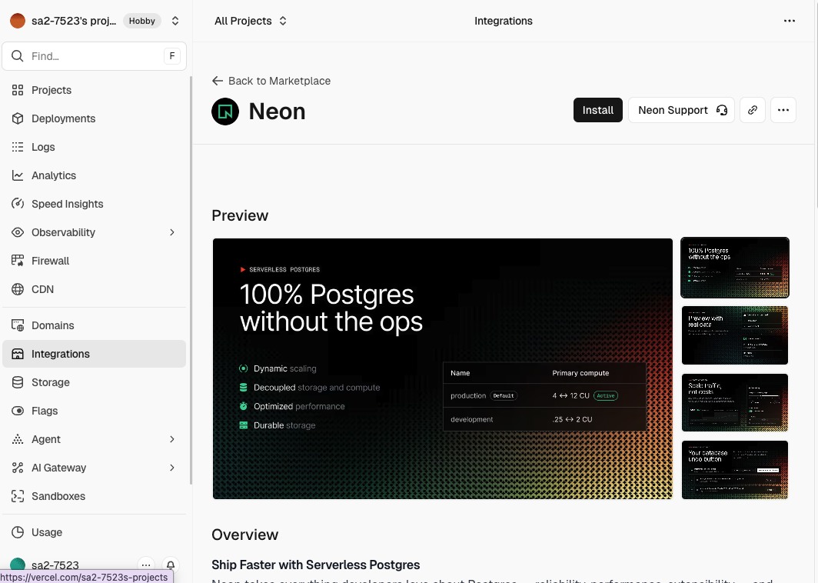The width and height of the screenshot is (818, 583).
Task: Go to Deployments in sidebar
Action: pyautogui.click(x=63, y=118)
